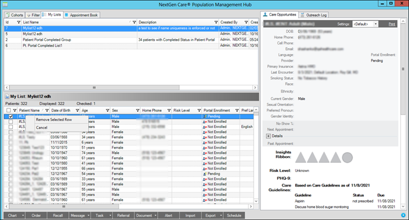Click the Description column filter funnel icon
This screenshot has height=220, width=409.
pos(216,22)
